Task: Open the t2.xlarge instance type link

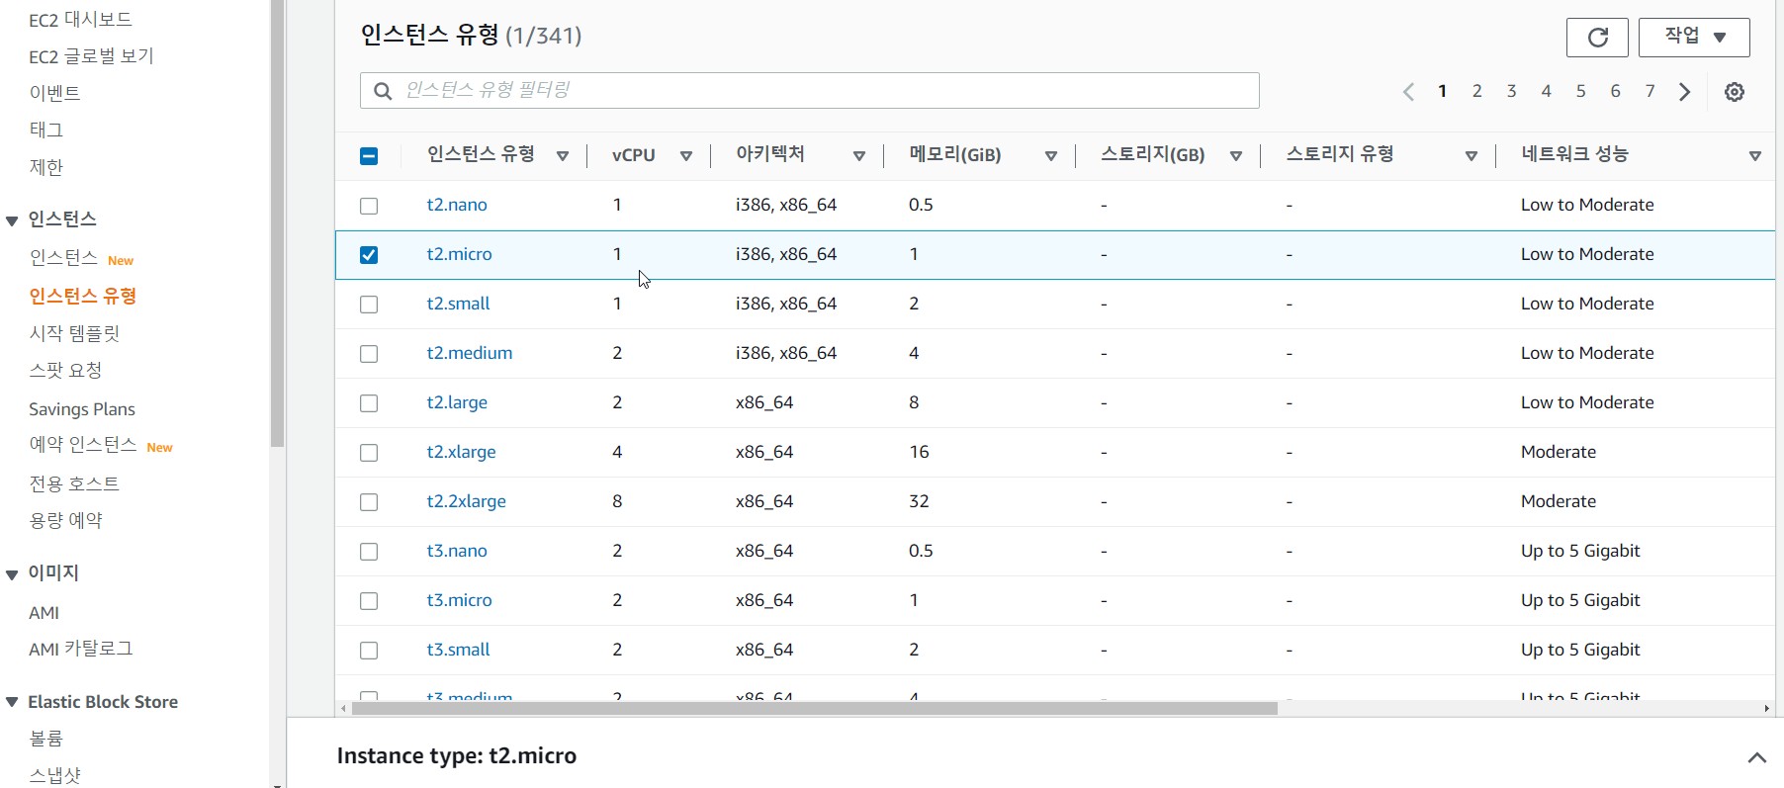Action: click(461, 452)
